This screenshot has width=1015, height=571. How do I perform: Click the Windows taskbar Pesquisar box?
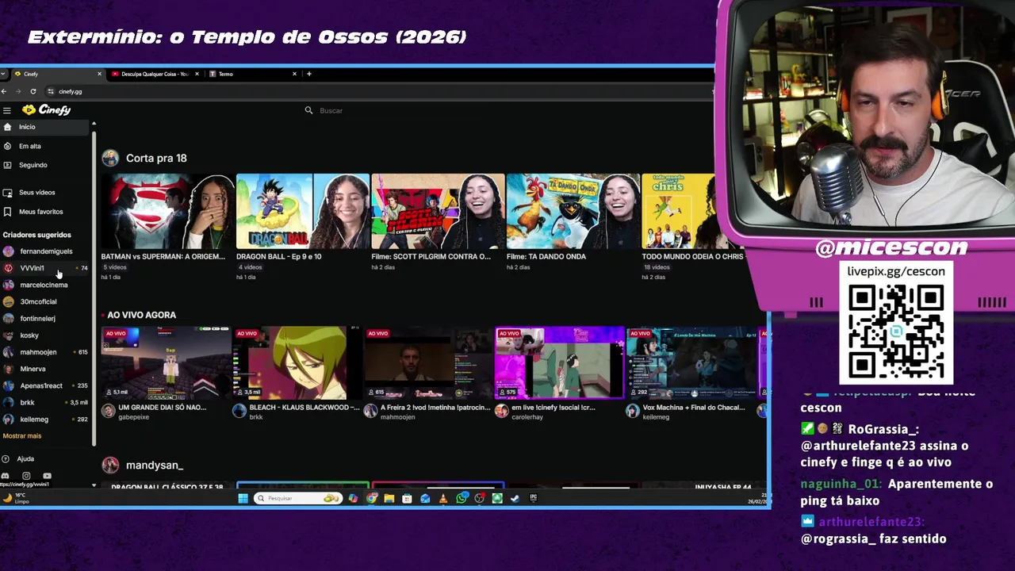click(x=298, y=498)
